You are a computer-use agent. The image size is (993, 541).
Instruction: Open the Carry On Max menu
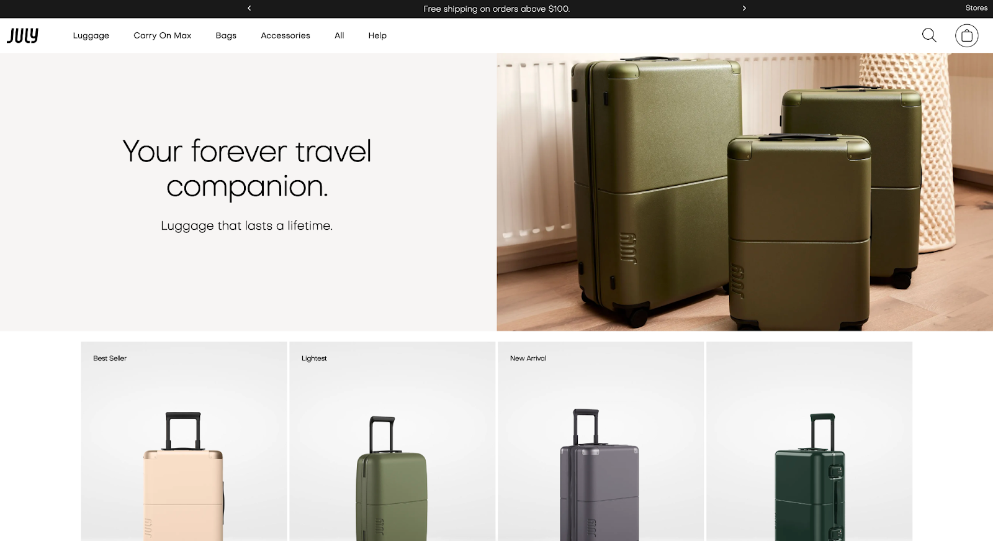(x=163, y=35)
